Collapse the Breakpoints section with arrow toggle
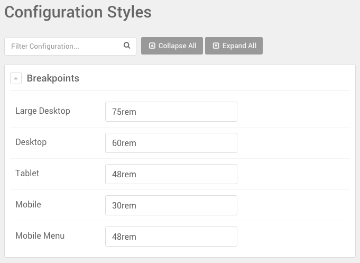 16,78
